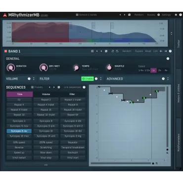Click the left arrow to go to previous band
This screenshot has height=183, width=183.
[161, 51]
